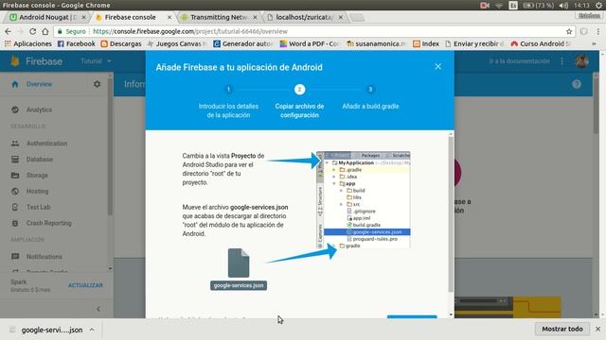
Task: Open the Descargas bookmark
Action: click(121, 44)
